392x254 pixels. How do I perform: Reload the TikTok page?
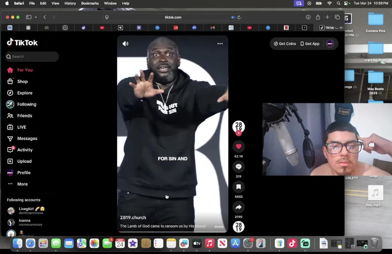click(239, 17)
